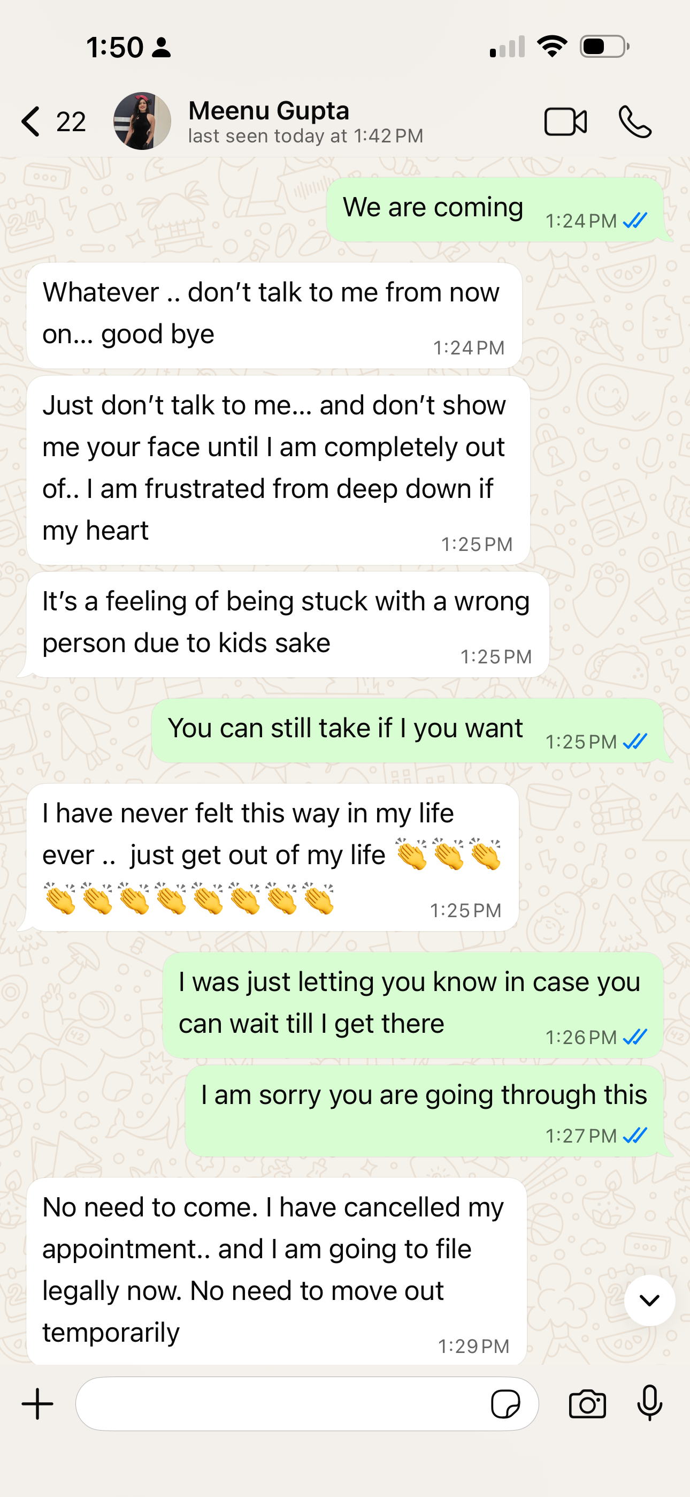This screenshot has height=1497, width=690.
Task: Tap the 'No need to come' message bubble
Action: coord(277,1271)
